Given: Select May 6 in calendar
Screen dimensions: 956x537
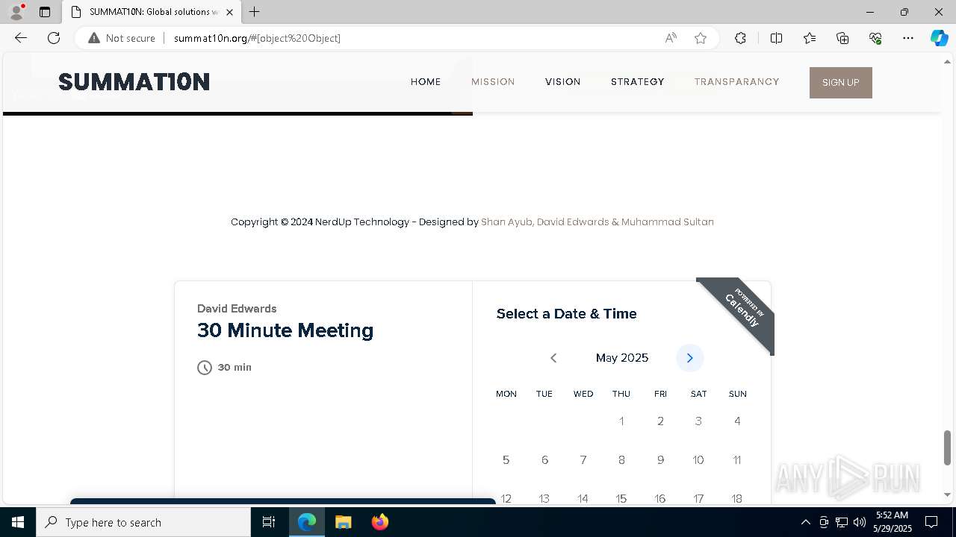Looking at the screenshot, I should tap(544, 460).
